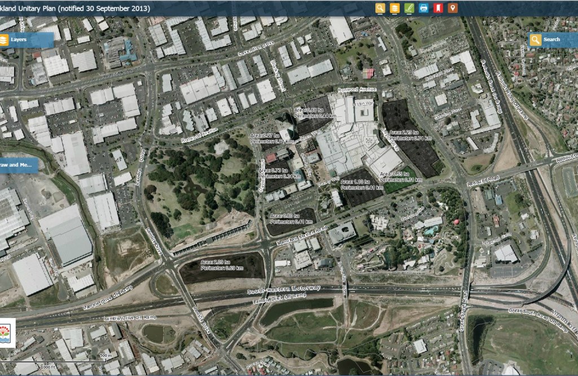Click the South-western Motorway road label
This screenshot has height=376, width=578.
(x=284, y=290)
